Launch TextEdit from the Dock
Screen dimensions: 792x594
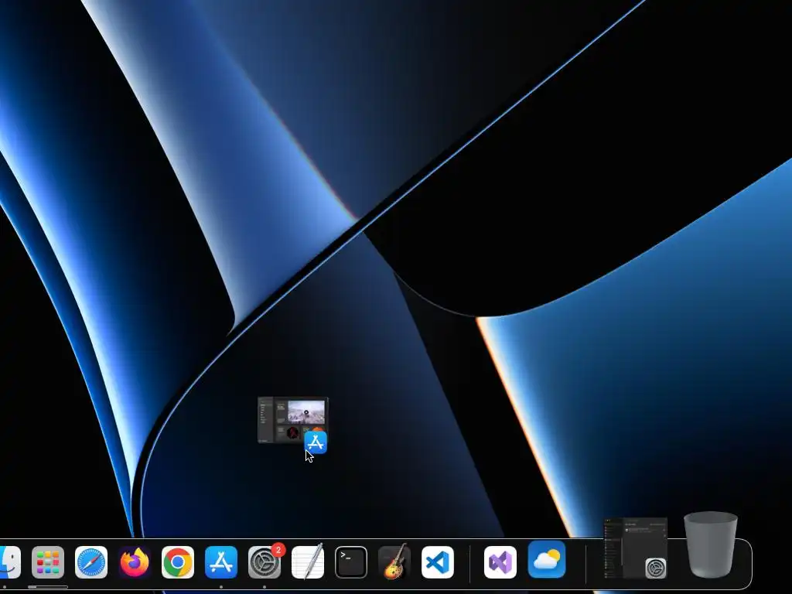point(308,562)
